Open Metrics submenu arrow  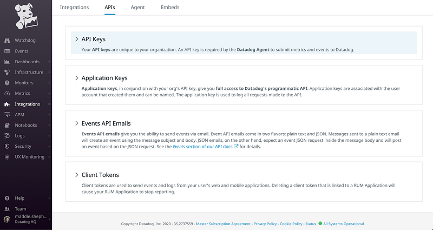tap(49, 93)
